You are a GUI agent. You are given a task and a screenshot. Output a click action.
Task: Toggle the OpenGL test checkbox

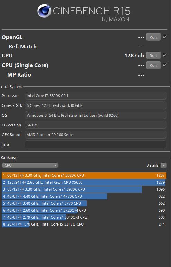click(165, 37)
